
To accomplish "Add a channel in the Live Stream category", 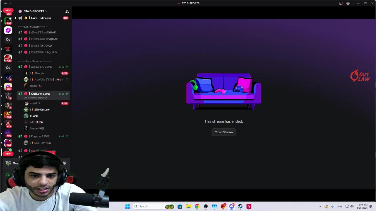I will (67, 61).
